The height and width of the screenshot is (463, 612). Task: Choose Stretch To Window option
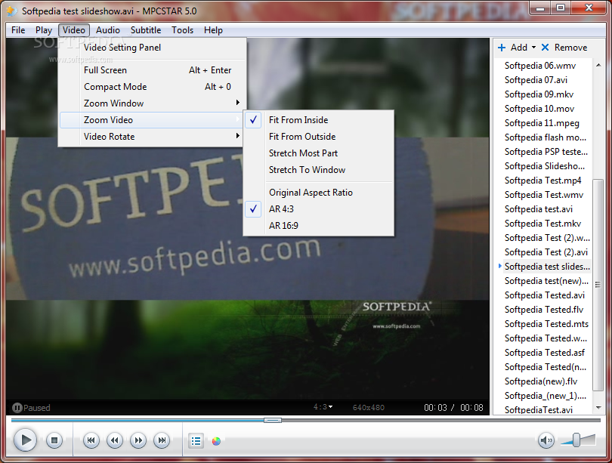(318, 170)
